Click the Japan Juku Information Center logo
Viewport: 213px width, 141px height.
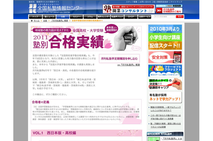click(x=56, y=8)
